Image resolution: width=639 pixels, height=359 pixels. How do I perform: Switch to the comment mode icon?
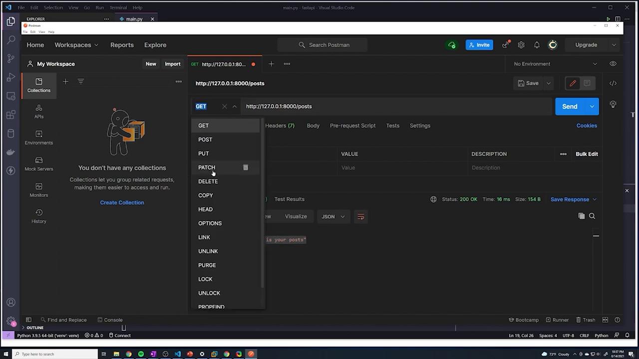coord(587,83)
